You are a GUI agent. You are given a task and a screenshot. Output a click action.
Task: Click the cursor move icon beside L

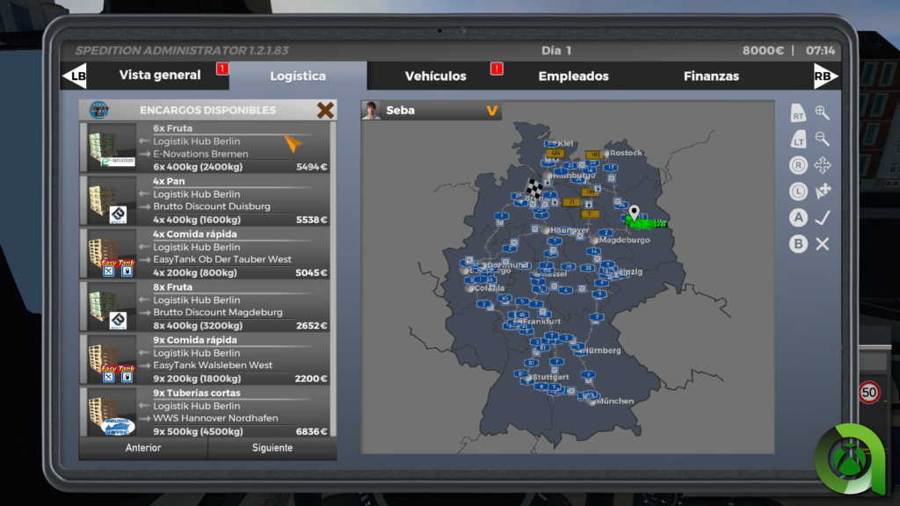822,191
